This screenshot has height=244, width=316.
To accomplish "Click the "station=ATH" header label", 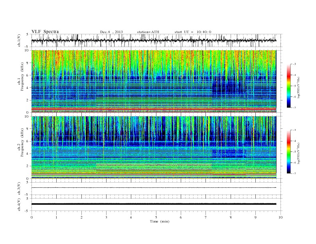I will (148, 32).
